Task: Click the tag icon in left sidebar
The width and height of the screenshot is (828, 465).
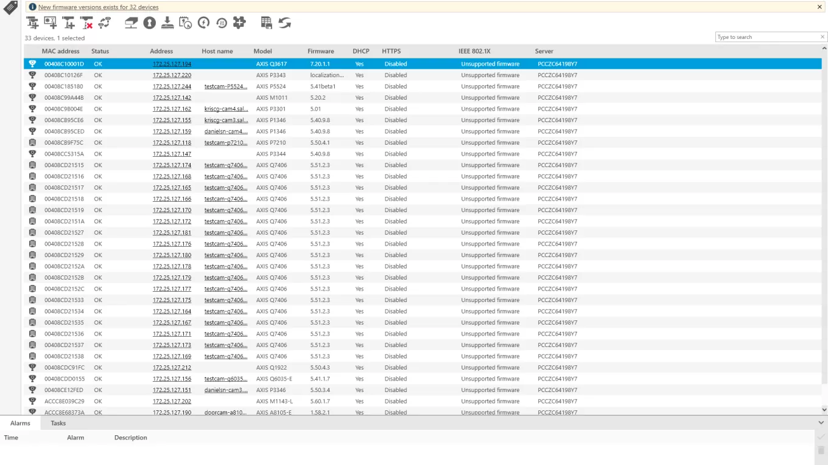Action: point(10,8)
